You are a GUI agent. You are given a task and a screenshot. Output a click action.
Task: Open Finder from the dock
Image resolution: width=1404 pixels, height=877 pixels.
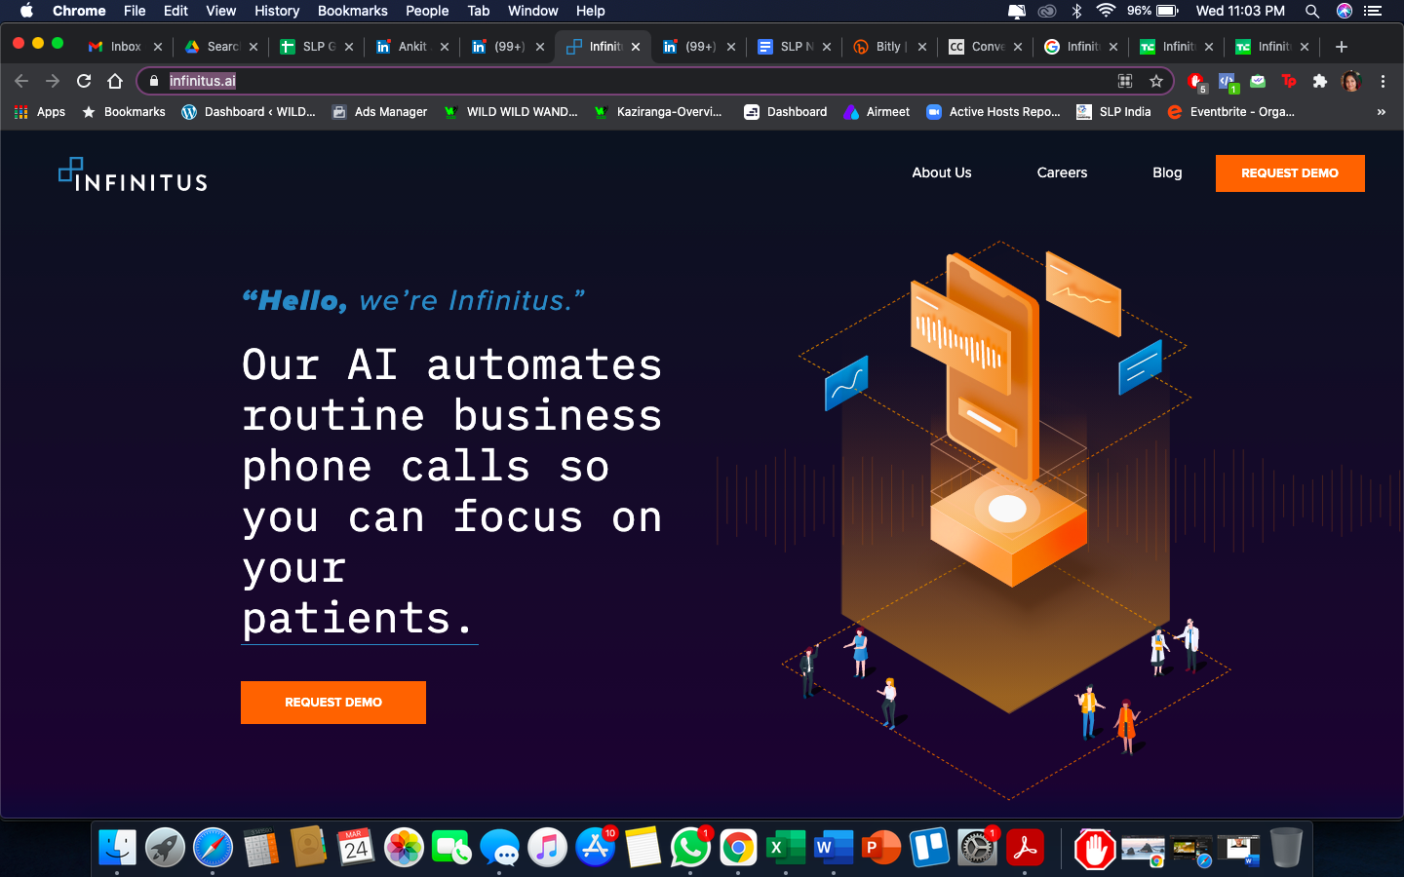117,847
